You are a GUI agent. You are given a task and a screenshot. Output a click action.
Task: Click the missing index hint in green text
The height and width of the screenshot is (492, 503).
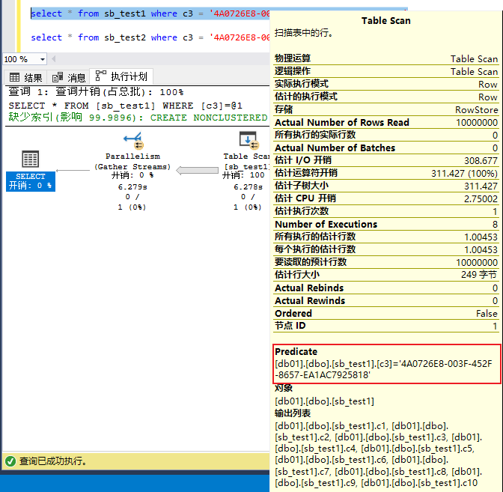pos(135,118)
